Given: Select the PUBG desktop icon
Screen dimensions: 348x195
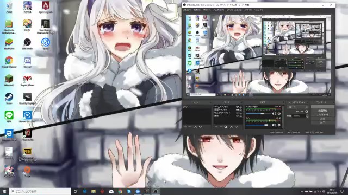Looking at the screenshot, I should point(27,154).
